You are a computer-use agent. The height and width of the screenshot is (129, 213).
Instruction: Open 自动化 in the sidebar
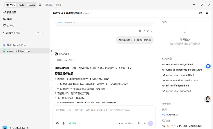point(9,25)
